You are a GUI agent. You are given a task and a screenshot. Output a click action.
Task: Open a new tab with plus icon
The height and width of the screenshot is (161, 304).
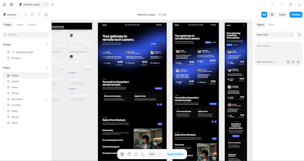point(52,4)
